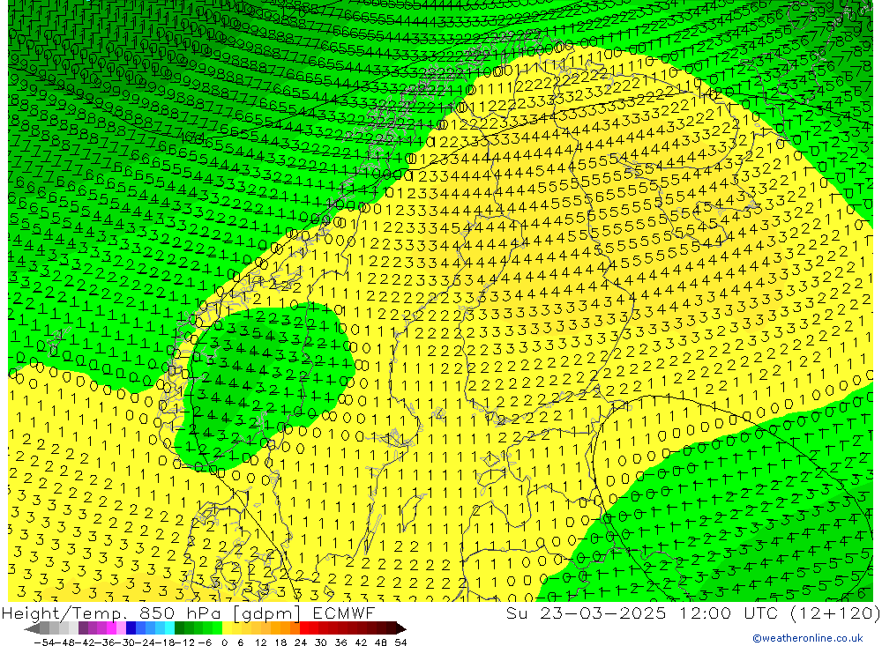Click the (12+120) forecast offset text
This screenshot has width=882, height=646.
(834, 613)
